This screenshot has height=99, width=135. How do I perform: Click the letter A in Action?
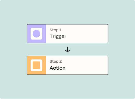(51, 68)
